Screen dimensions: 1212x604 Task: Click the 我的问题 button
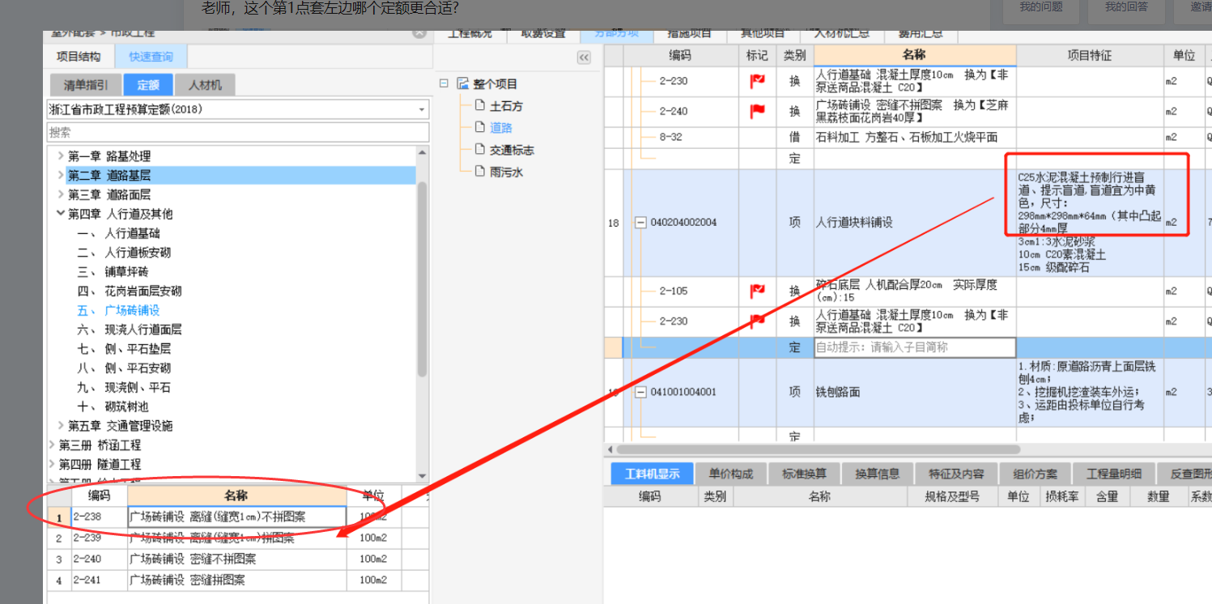pyautogui.click(x=1041, y=7)
